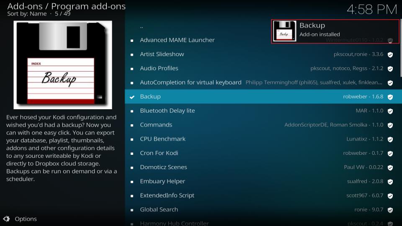Click the 'Sort by: Name' label
The height and width of the screenshot is (226, 402).
27,13
